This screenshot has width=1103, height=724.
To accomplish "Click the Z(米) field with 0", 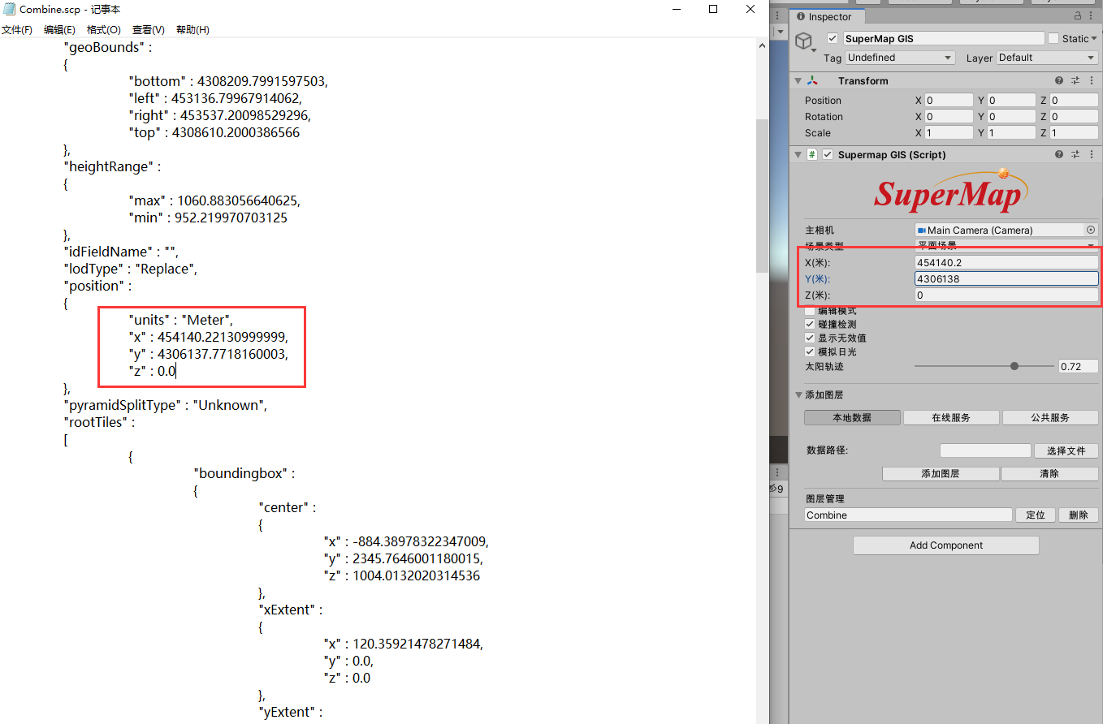I will tap(1006, 295).
